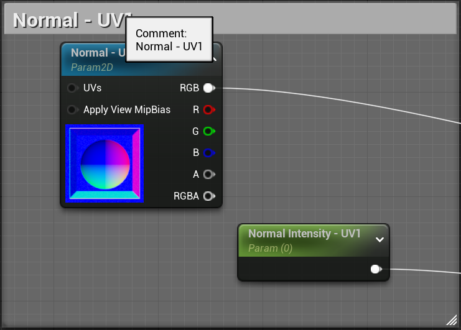
Task: Click the Normal Intensity node output pin
Action: (375, 269)
